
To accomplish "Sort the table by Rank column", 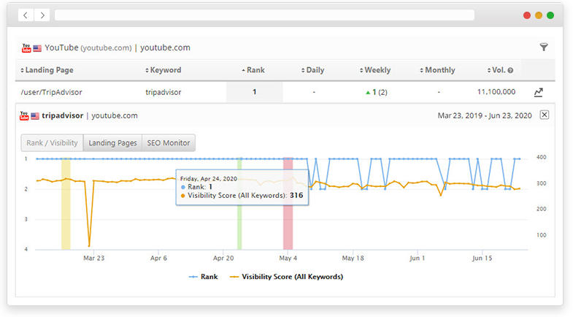I will coord(255,71).
